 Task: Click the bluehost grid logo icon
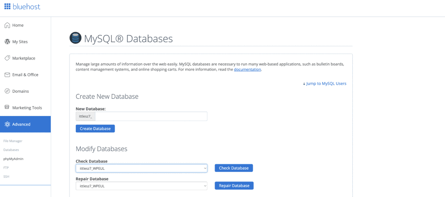point(7,6)
